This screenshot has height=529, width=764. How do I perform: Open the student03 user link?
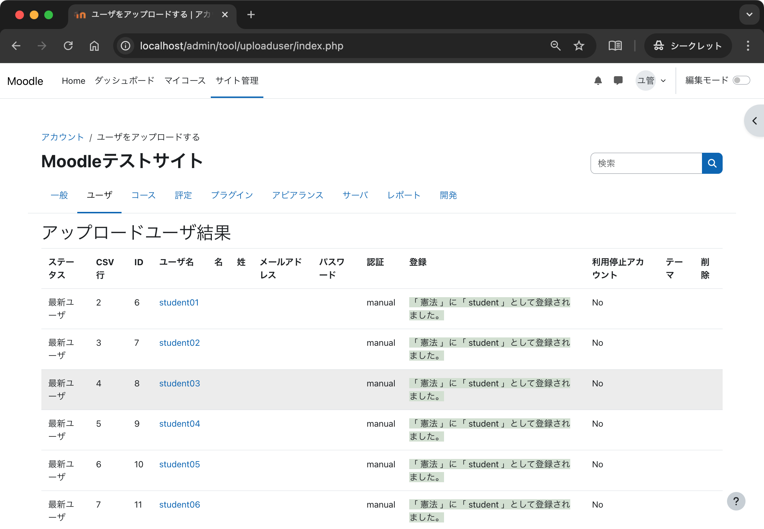pos(180,384)
